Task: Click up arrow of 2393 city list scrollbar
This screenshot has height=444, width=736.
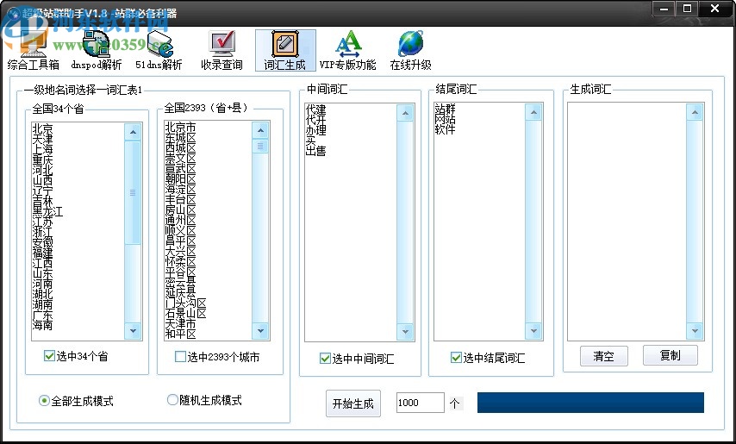Action: (x=260, y=130)
